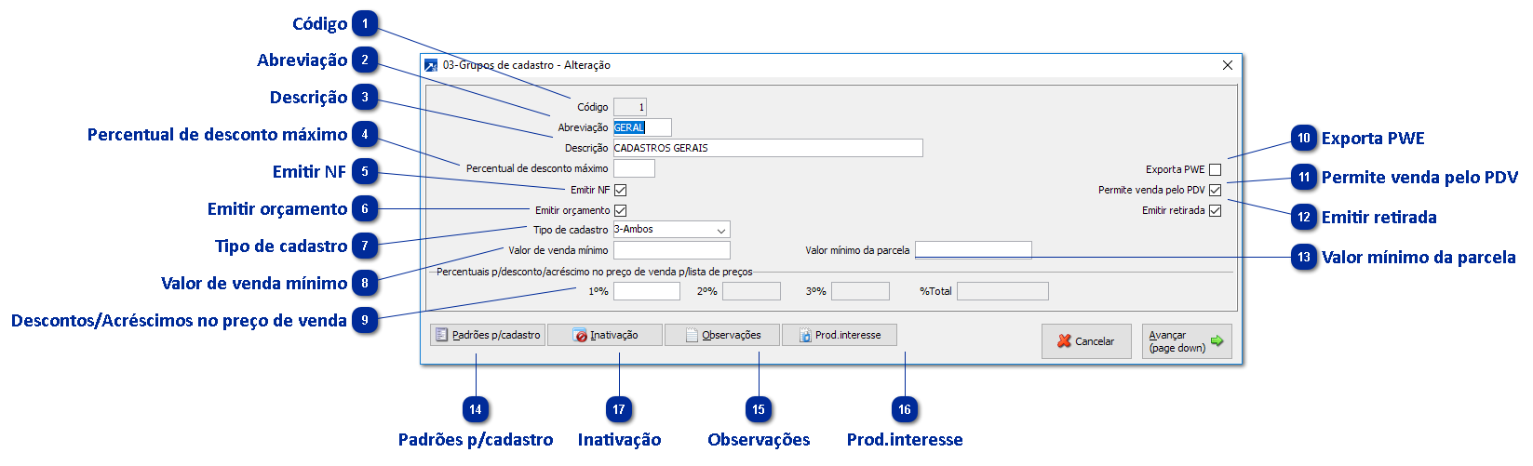Open the Inativação button
This screenshot has height=466, width=1533.
point(605,335)
